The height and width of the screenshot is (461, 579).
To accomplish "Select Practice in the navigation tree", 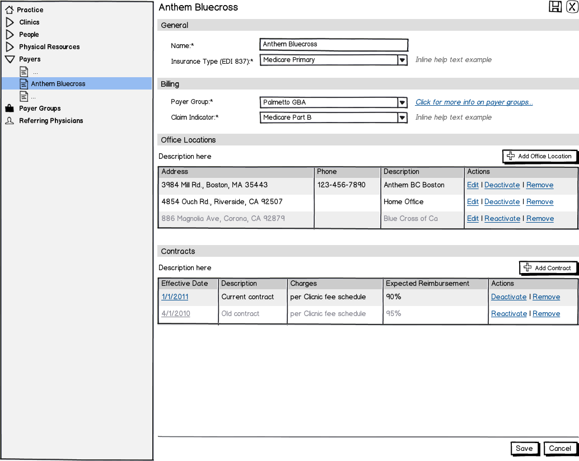I will [30, 10].
